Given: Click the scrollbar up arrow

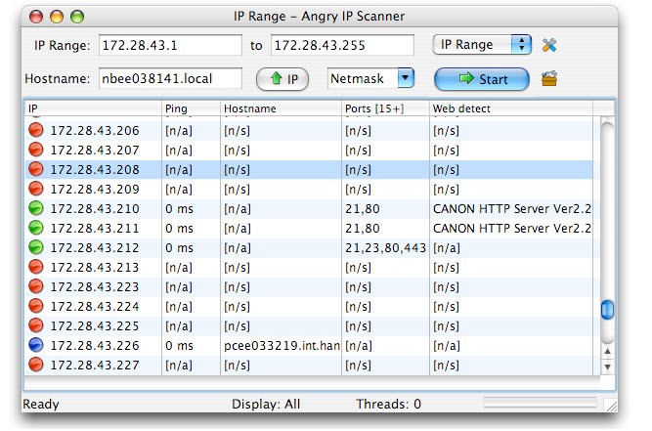Looking at the screenshot, I should (x=607, y=351).
